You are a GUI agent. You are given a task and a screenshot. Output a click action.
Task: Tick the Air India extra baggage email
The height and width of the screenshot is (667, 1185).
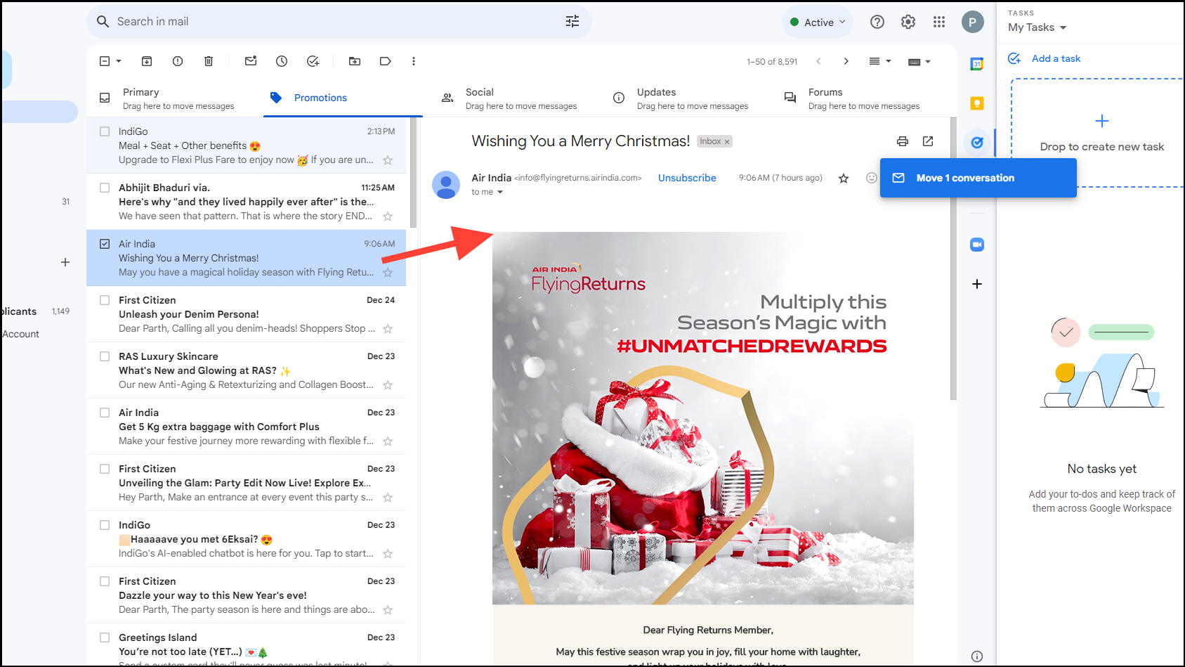(x=105, y=413)
